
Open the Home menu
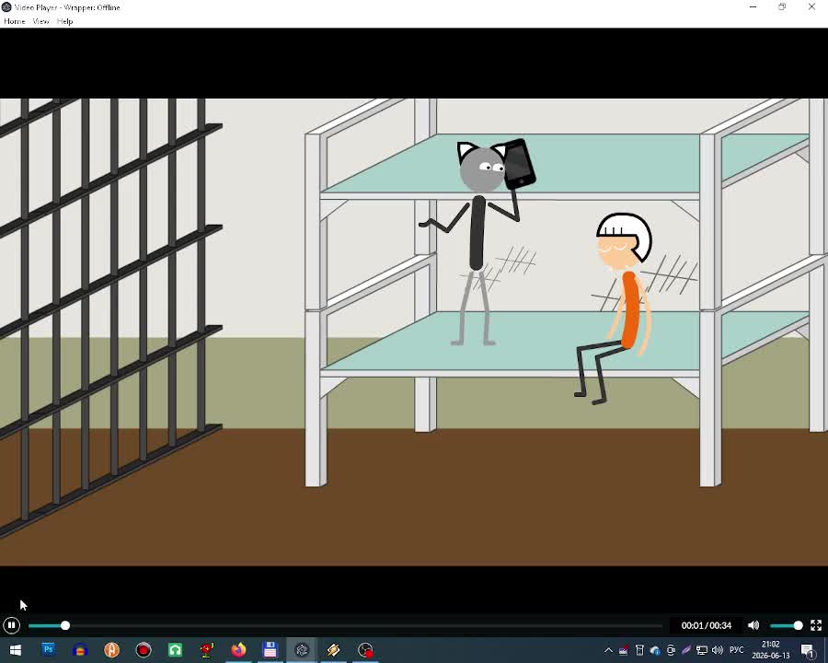(14, 21)
